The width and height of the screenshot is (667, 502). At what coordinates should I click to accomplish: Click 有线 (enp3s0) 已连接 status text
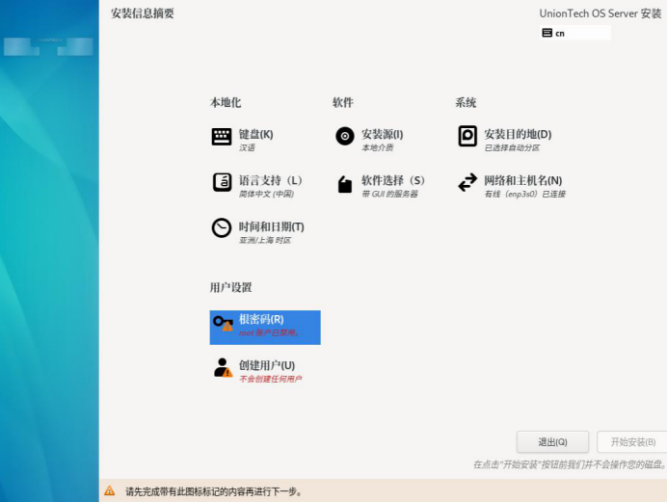(x=525, y=194)
